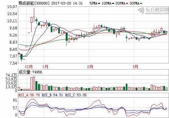Select the 12月 month marker
The width and height of the screenshot is (169, 118).
point(29,67)
